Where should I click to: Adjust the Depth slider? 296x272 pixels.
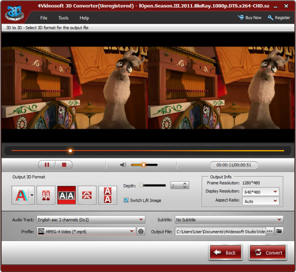[153, 185]
